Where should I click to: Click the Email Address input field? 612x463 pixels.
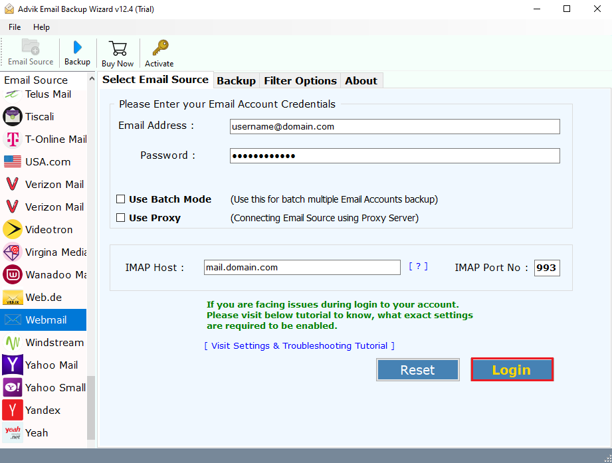click(x=395, y=126)
